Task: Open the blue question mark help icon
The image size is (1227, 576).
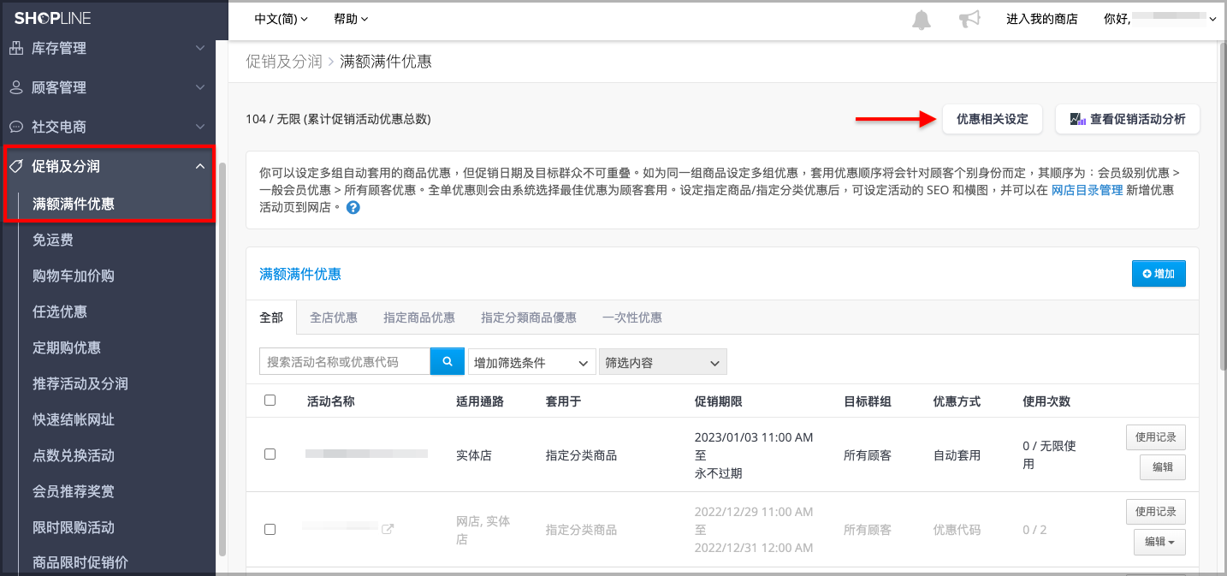Action: coord(353,207)
